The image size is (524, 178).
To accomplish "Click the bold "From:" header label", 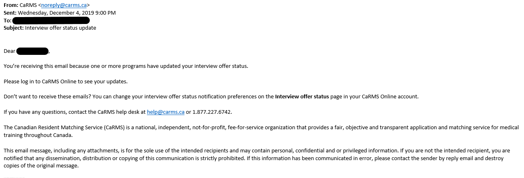I will pyautogui.click(x=11, y=5).
